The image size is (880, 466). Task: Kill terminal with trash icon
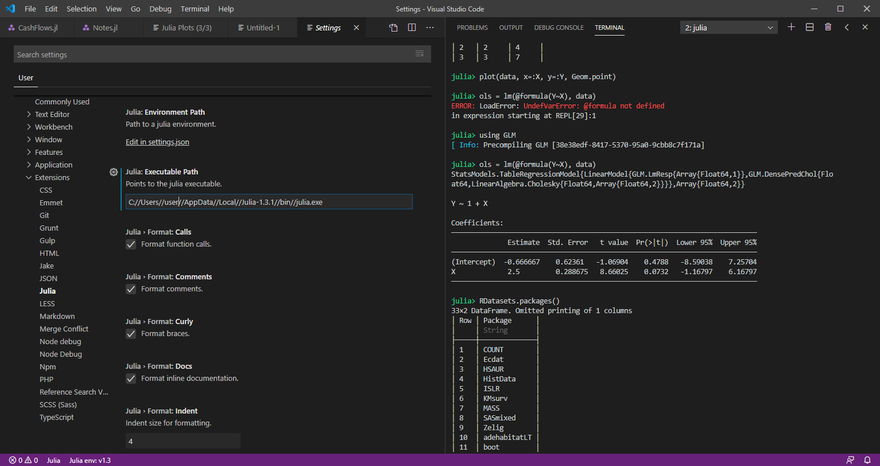828,27
